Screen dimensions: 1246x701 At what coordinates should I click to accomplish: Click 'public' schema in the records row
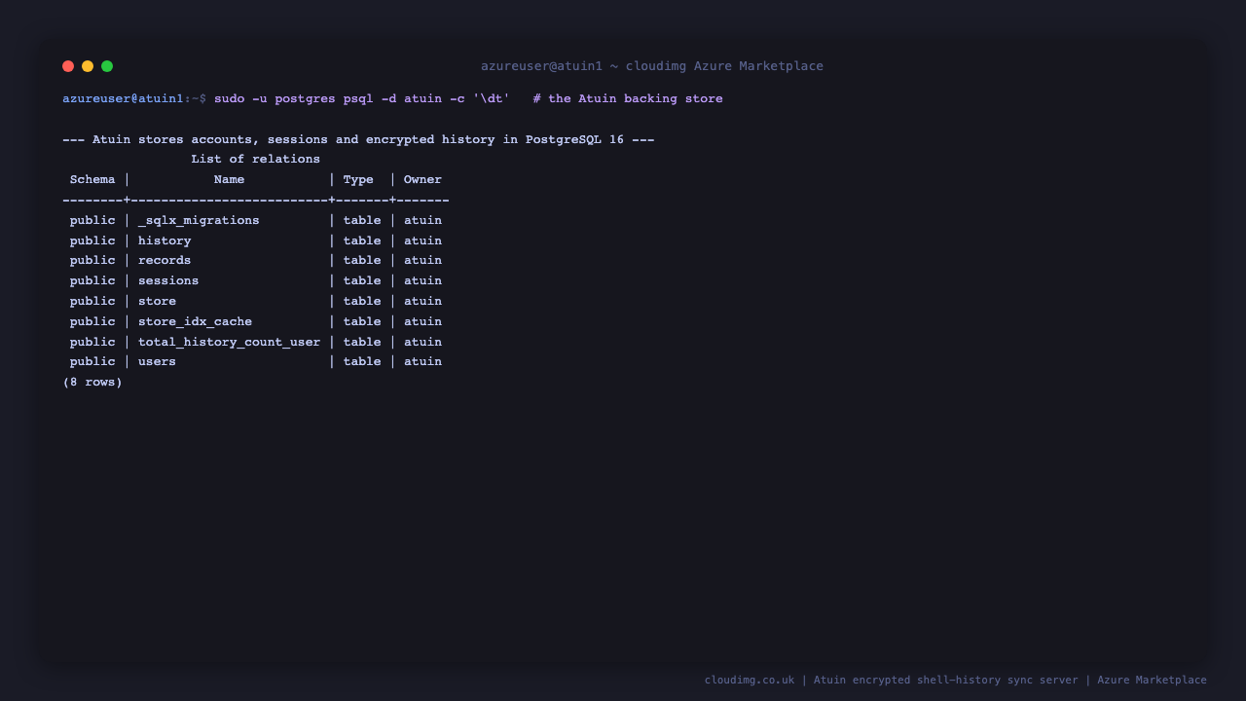[x=92, y=260]
